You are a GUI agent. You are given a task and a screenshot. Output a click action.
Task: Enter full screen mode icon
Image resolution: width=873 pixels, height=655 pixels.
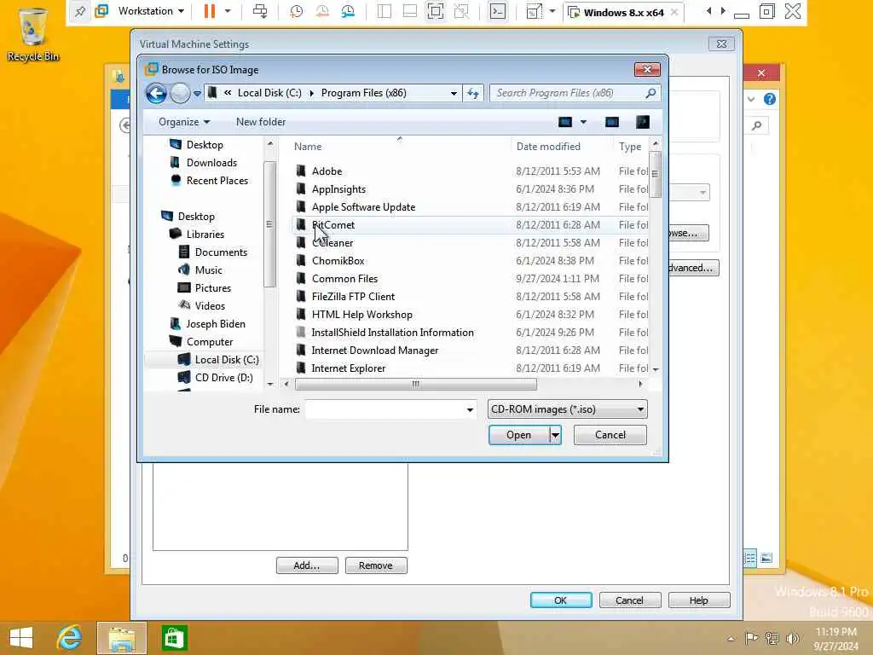pyautogui.click(x=436, y=11)
